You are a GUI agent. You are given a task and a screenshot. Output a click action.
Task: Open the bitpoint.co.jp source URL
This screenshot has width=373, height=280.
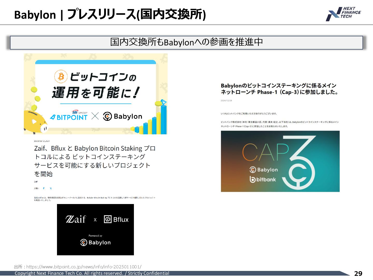pyautogui.click(x=84, y=267)
